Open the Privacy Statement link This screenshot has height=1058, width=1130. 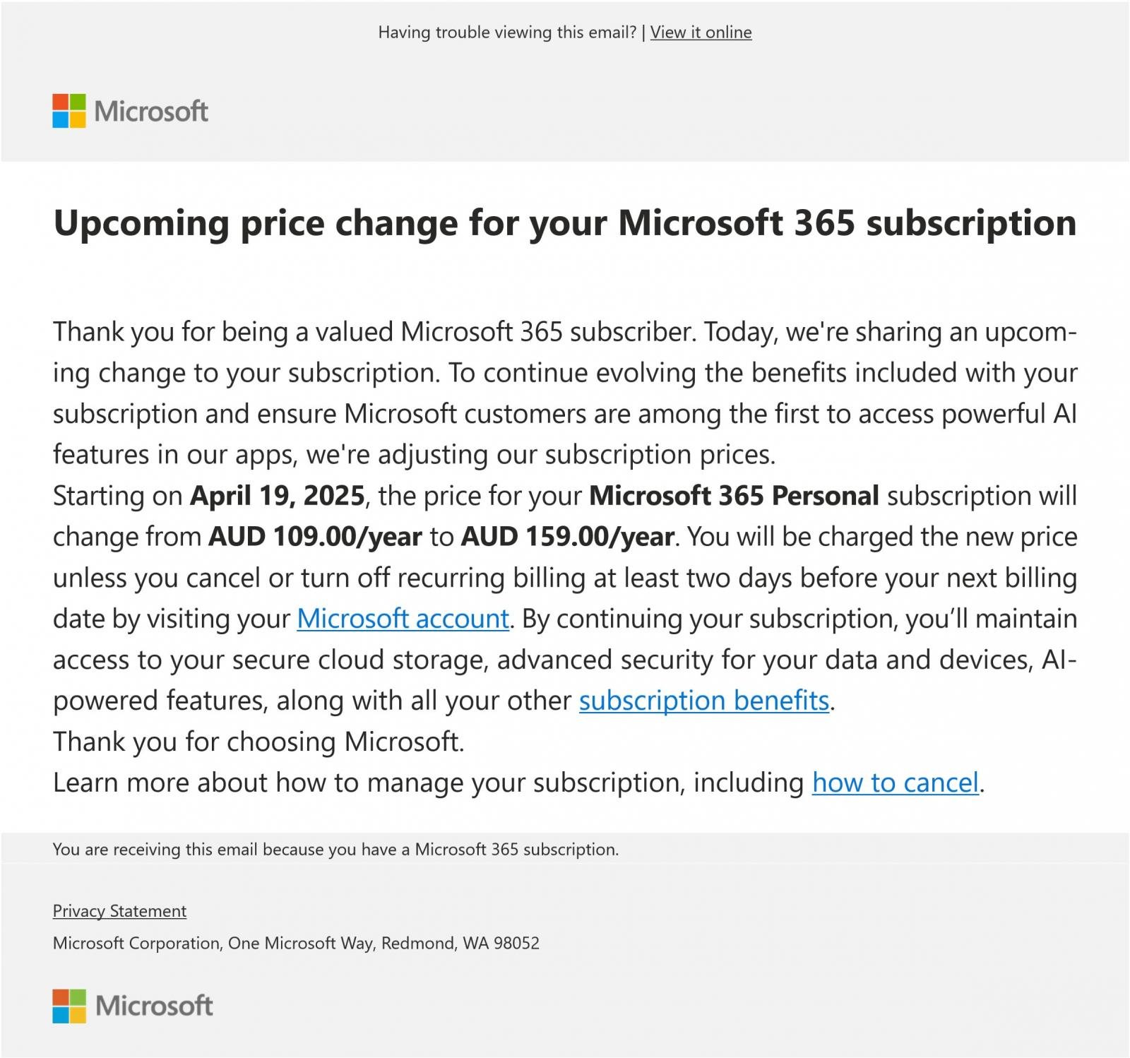pyautogui.click(x=119, y=911)
